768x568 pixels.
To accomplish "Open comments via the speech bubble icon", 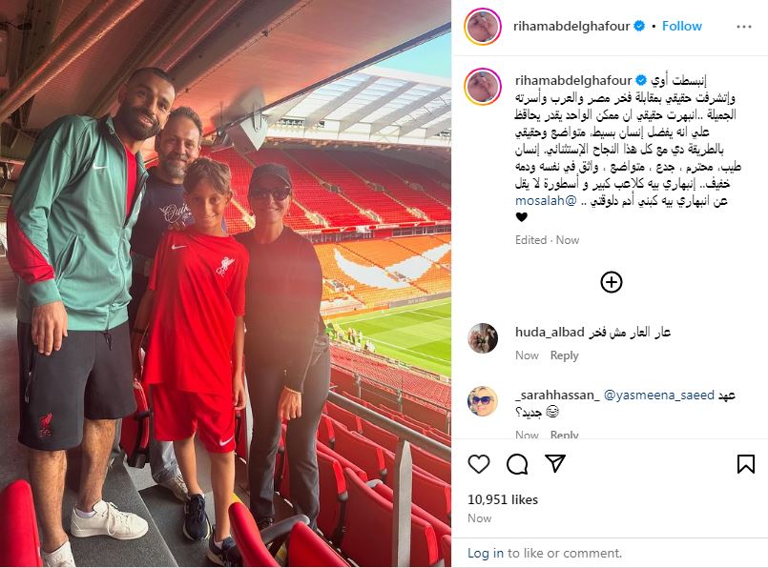I will click(x=517, y=464).
